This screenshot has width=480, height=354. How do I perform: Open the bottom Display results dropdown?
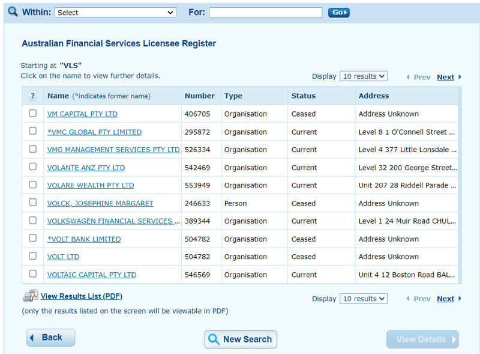pos(364,299)
